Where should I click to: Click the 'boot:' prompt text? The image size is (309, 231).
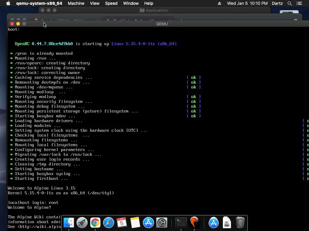point(14,29)
